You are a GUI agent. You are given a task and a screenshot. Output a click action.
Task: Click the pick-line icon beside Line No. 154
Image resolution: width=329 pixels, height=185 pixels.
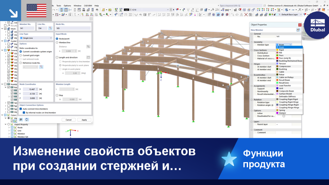coord(50,28)
